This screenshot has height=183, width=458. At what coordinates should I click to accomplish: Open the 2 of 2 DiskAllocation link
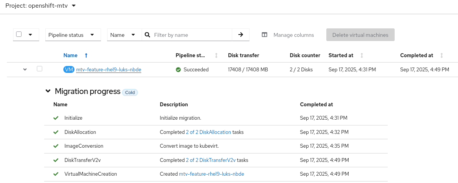[x=208, y=132]
